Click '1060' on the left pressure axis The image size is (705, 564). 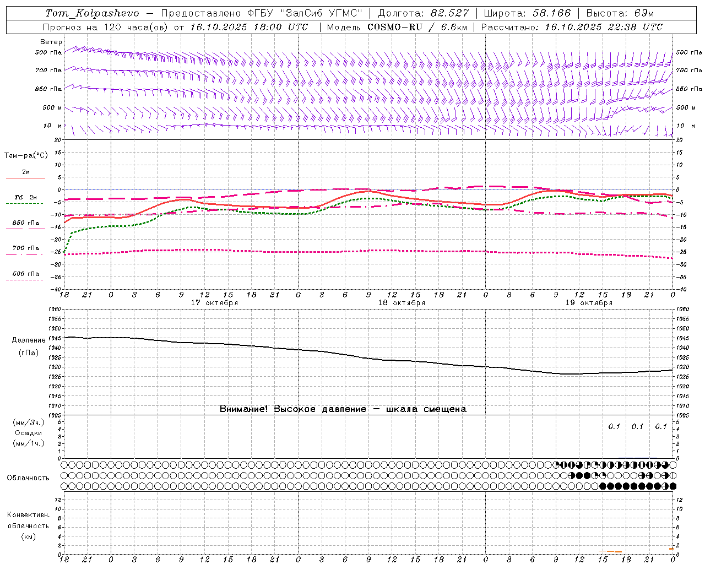[55, 310]
